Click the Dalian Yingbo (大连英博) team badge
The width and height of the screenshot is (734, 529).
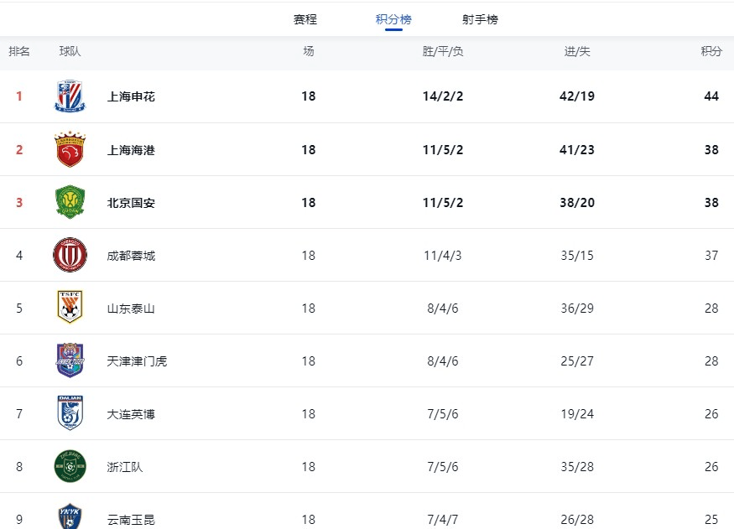click(x=70, y=413)
